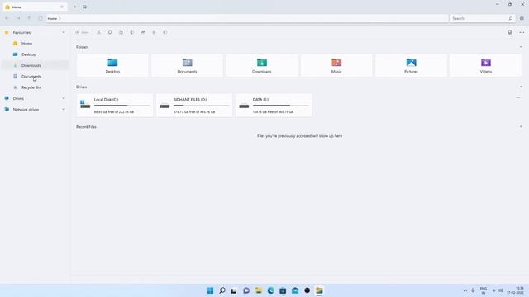The height and width of the screenshot is (297, 529).
Task: Open the Pictures folder card
Action: [x=412, y=66]
